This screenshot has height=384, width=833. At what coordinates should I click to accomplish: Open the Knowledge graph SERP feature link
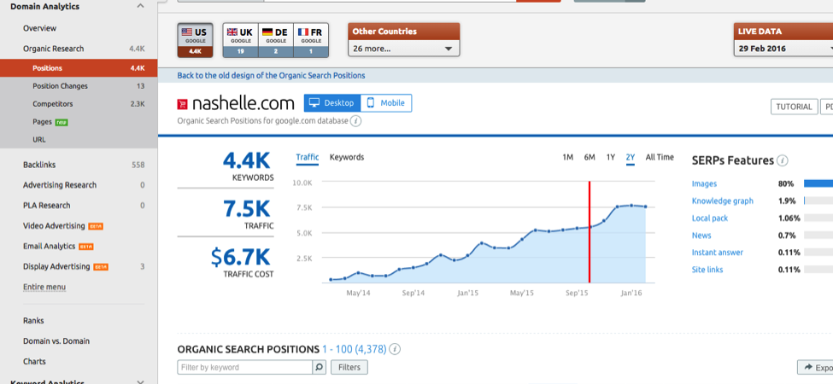723,201
